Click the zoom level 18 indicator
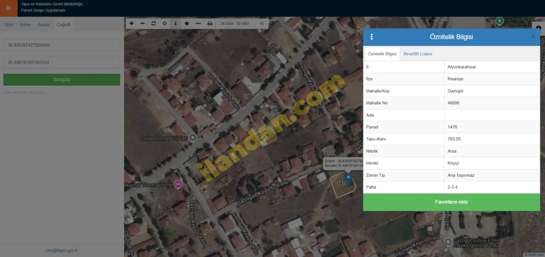Image resolution: width=545 pixels, height=257 pixels. tap(262, 23)
